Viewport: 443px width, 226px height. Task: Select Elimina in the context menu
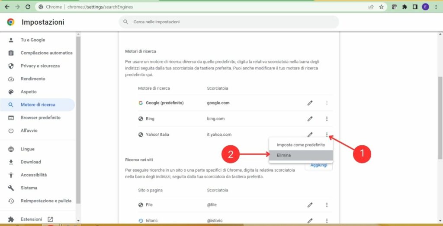click(x=301, y=155)
